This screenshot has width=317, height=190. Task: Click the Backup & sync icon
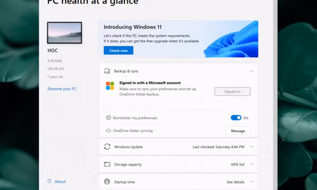click(x=107, y=71)
